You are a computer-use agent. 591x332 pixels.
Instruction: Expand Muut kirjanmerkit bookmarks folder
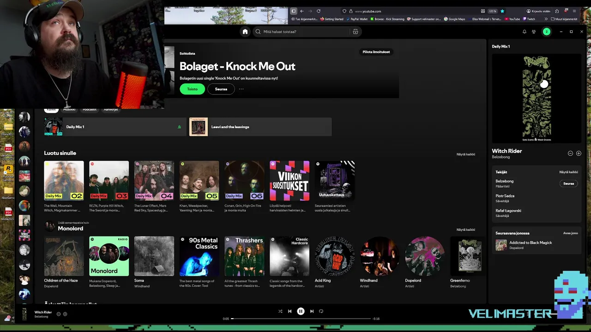tap(564, 19)
